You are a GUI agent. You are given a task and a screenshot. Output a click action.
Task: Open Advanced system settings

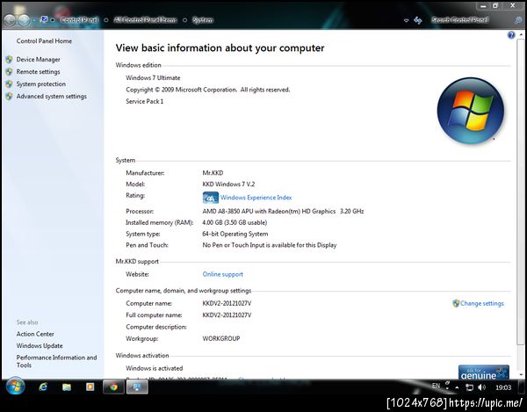coord(52,97)
